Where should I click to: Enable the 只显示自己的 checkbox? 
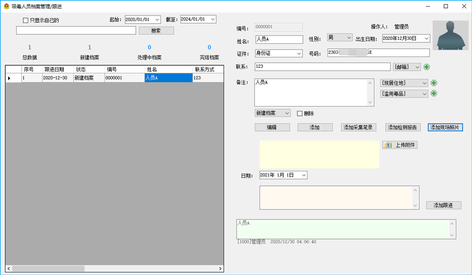pyautogui.click(x=26, y=20)
